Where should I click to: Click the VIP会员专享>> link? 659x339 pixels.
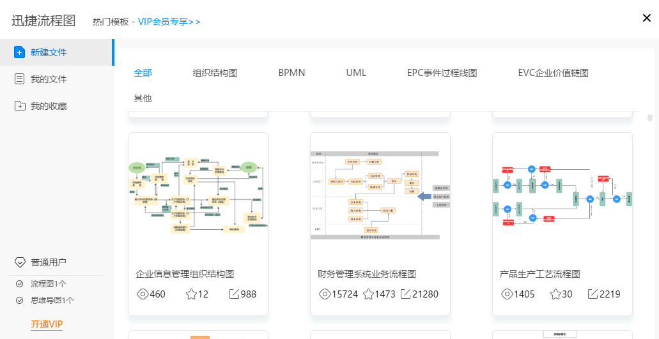[x=169, y=22]
